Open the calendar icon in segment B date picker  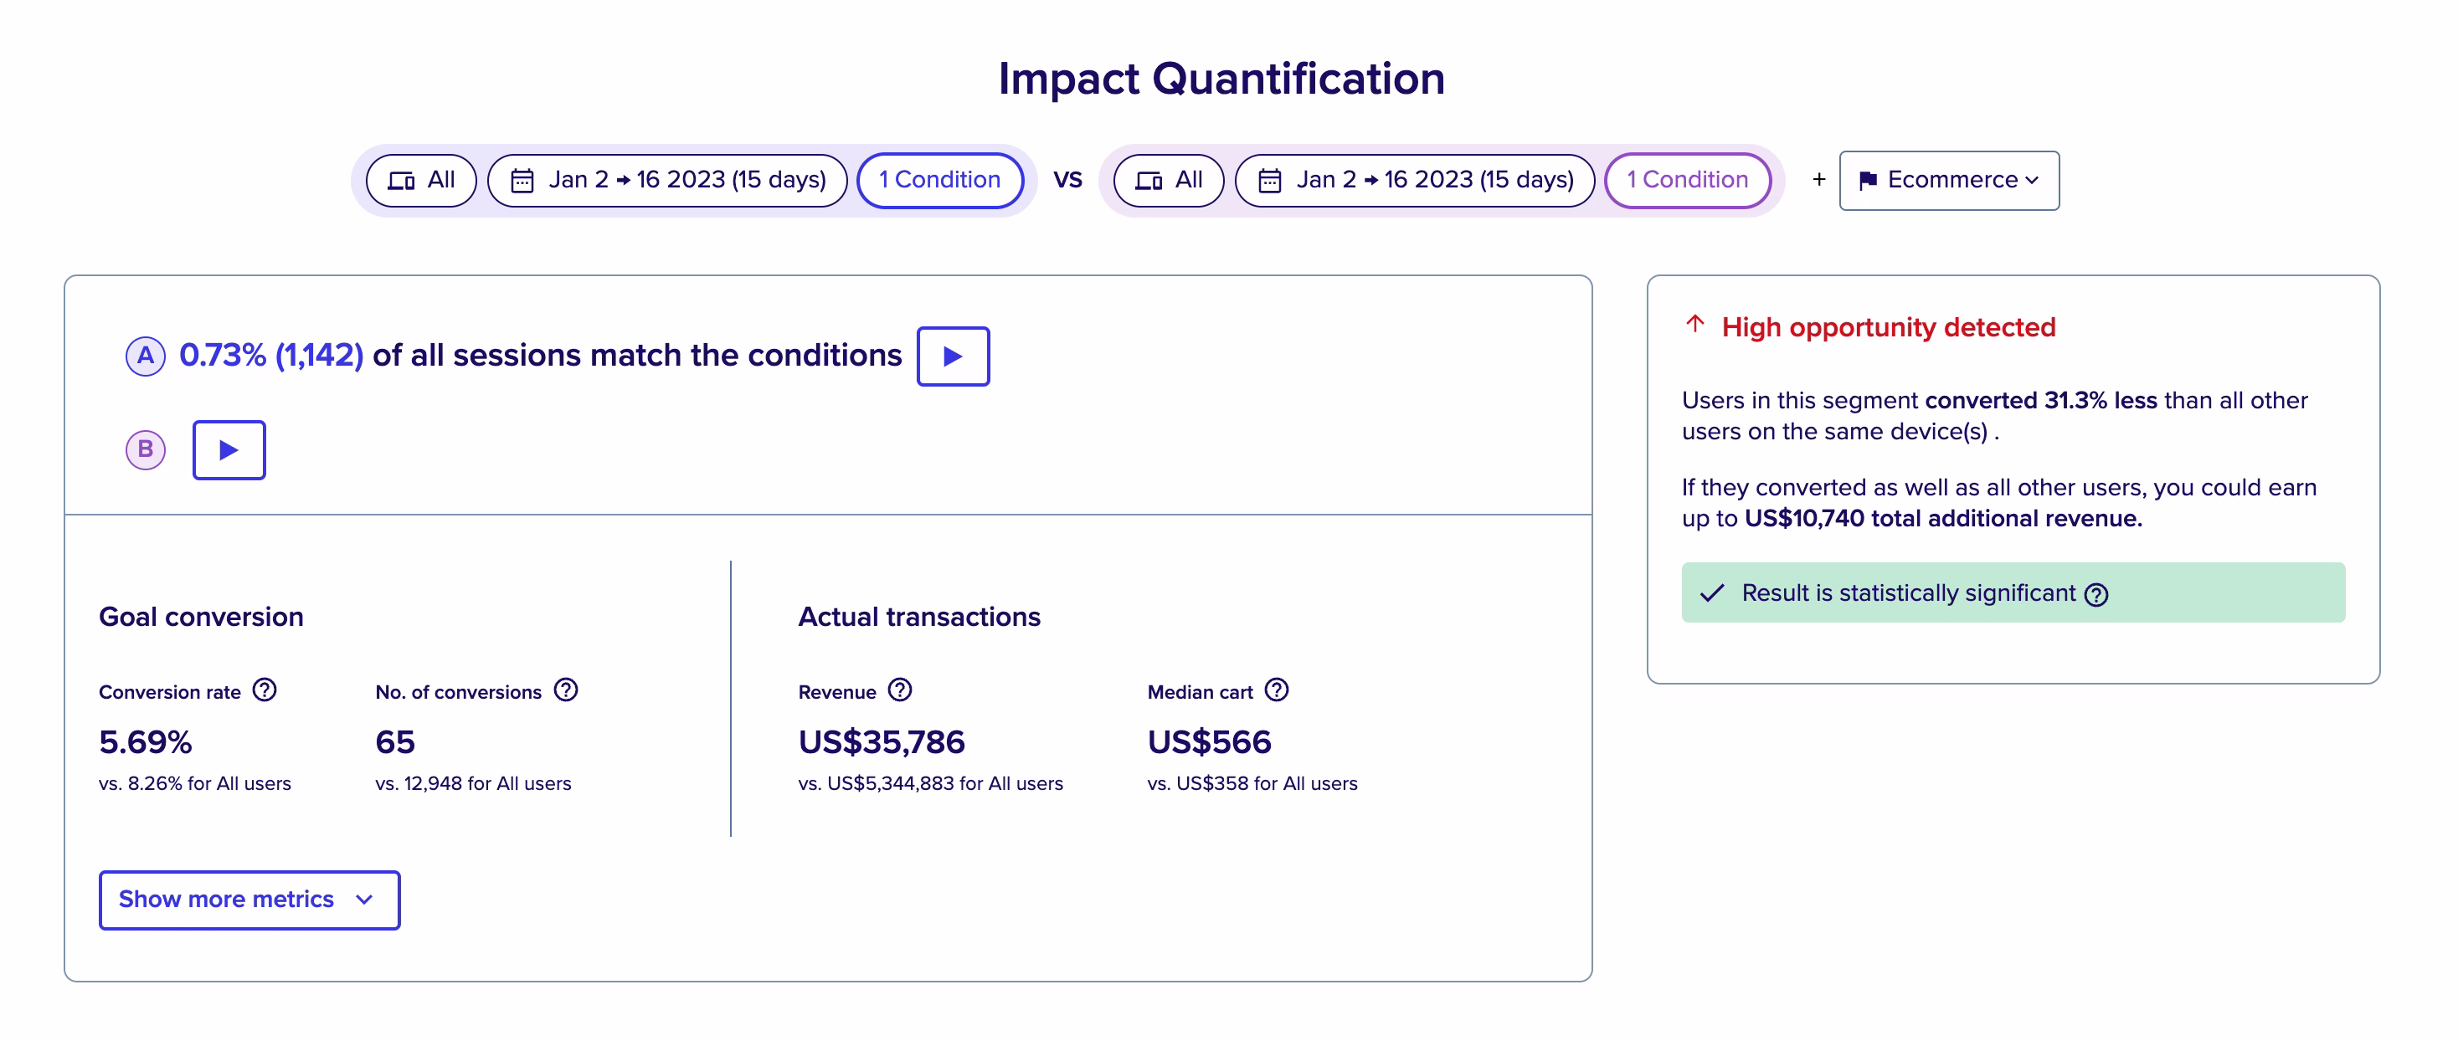1269,179
